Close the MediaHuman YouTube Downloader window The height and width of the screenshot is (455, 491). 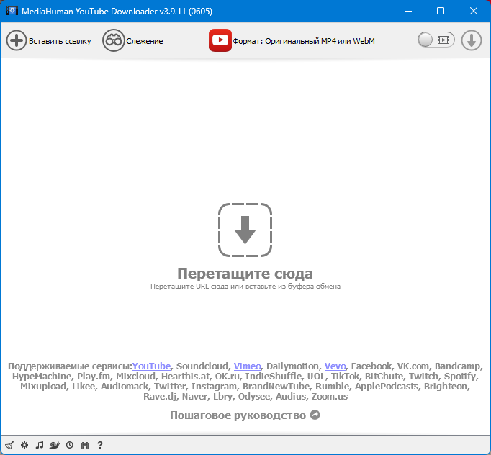click(474, 11)
